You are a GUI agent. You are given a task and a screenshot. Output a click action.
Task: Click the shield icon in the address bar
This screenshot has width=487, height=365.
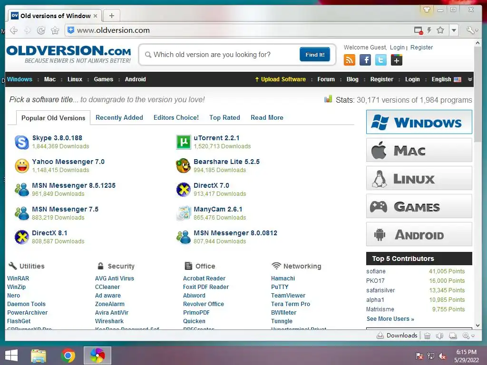pyautogui.click(x=71, y=30)
